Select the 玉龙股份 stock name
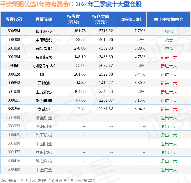 pyautogui.click(x=44, y=92)
